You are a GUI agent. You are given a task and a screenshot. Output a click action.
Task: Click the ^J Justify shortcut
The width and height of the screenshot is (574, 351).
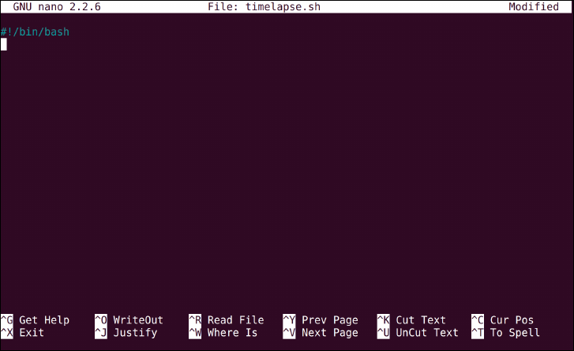tap(126, 333)
